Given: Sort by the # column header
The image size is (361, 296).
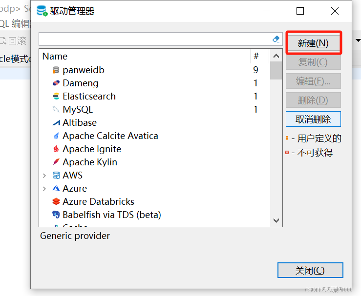Looking at the screenshot, I should tap(259, 56).
